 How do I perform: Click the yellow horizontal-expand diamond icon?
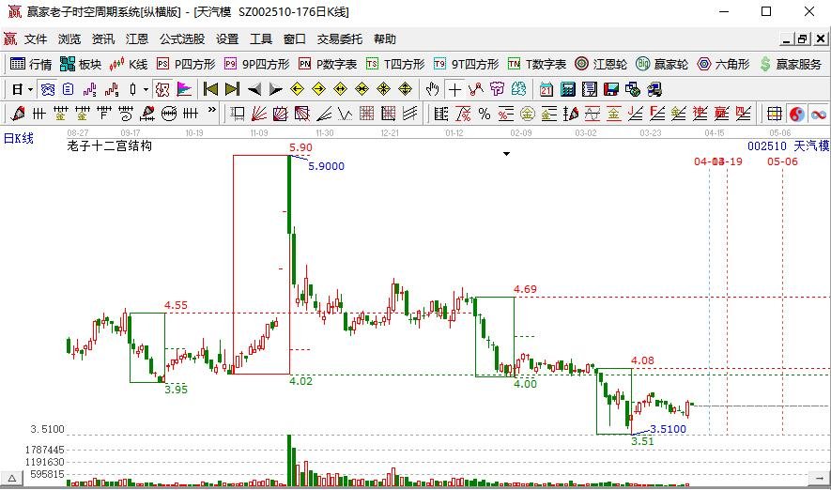coord(340,89)
